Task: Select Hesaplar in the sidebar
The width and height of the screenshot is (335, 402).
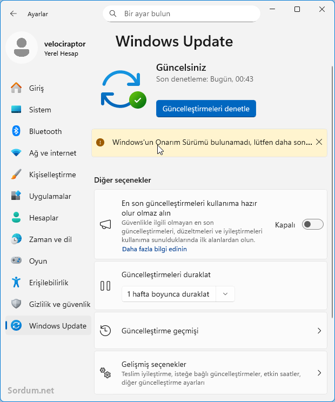Action: pyautogui.click(x=43, y=218)
